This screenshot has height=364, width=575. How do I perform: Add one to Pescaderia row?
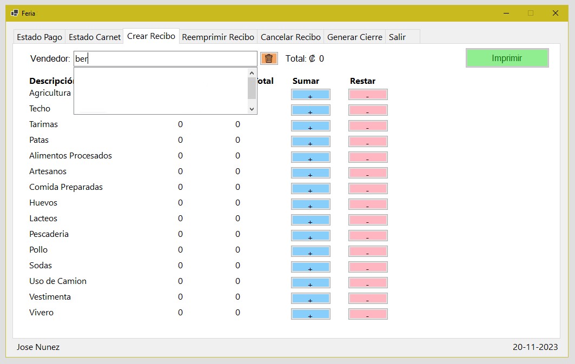(x=310, y=236)
